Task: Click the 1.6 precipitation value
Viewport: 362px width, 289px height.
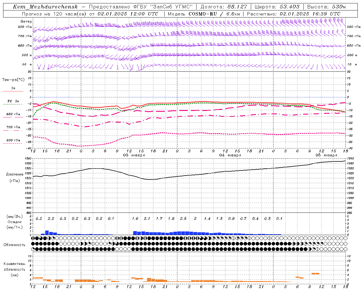Action: [135, 218]
